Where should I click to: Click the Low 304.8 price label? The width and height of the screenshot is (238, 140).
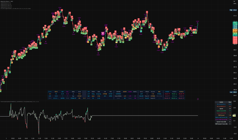[233, 92]
